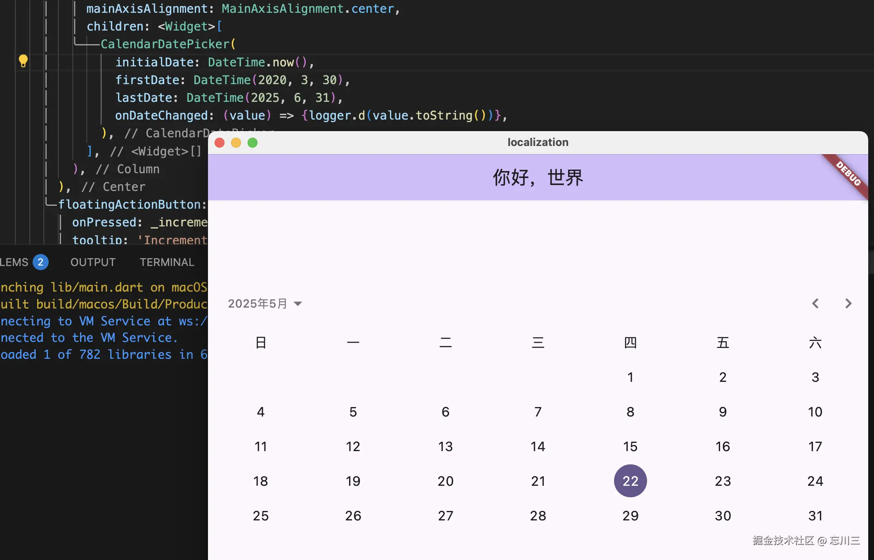The height and width of the screenshot is (560, 874).
Task: Click the localization window title bar
Action: (538, 142)
